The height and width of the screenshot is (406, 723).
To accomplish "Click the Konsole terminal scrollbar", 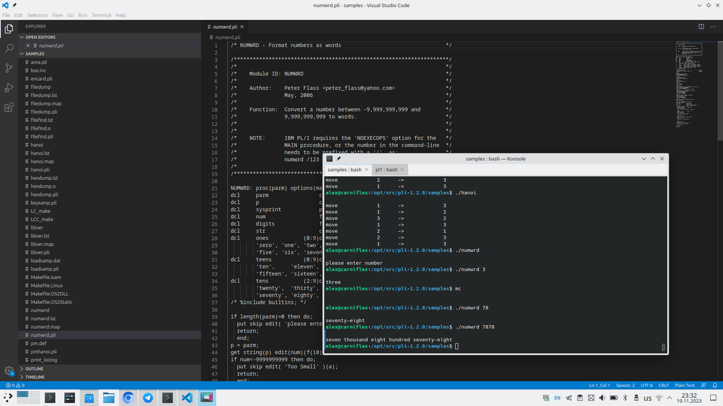I will 664,347.
